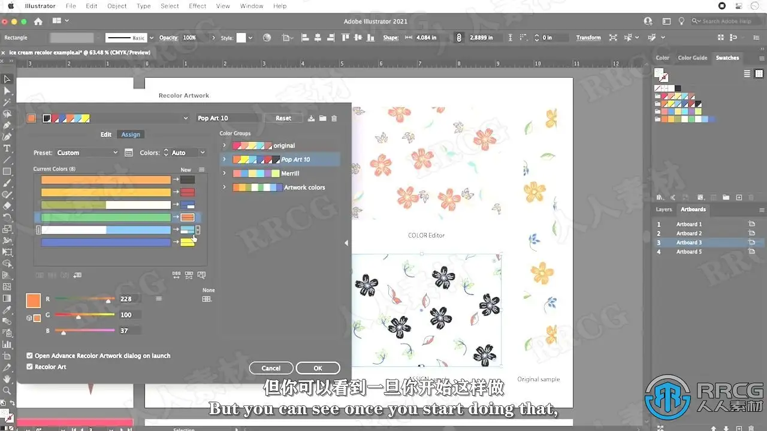Toggle Recolor Art checkbox
The width and height of the screenshot is (767, 431).
pyautogui.click(x=30, y=367)
